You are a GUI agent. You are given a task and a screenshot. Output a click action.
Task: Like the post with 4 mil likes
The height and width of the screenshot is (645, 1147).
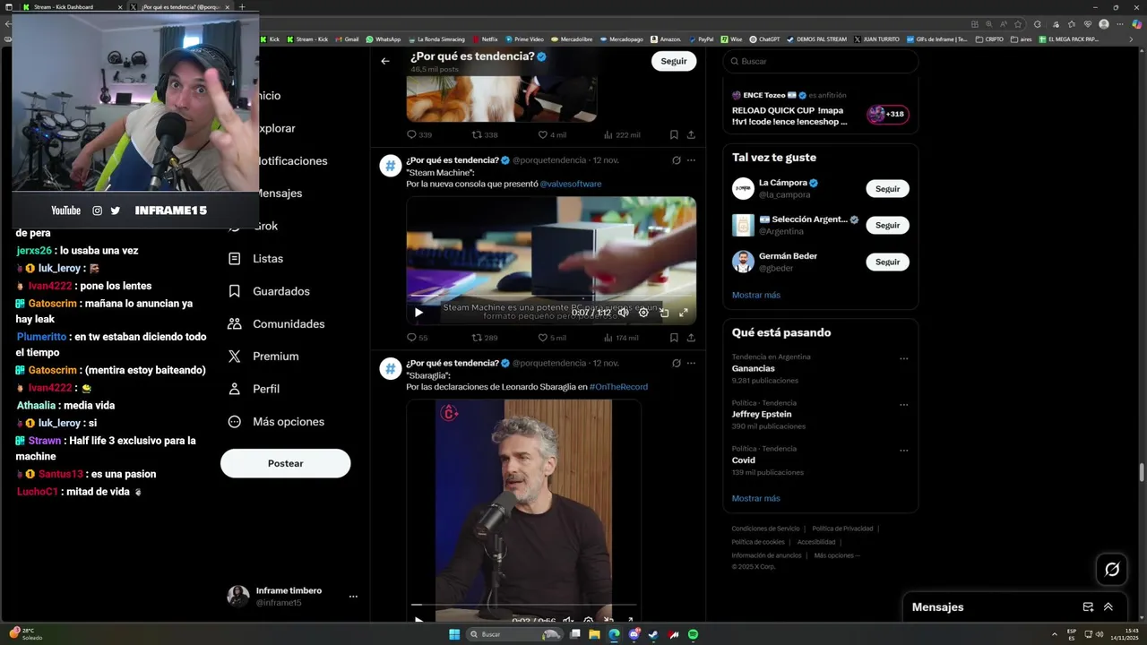(x=552, y=135)
